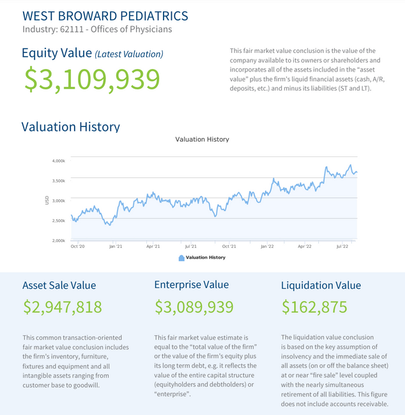The height and width of the screenshot is (415, 405).
Task: Click the Oct '20 x-axis label
Action: pos(77,246)
